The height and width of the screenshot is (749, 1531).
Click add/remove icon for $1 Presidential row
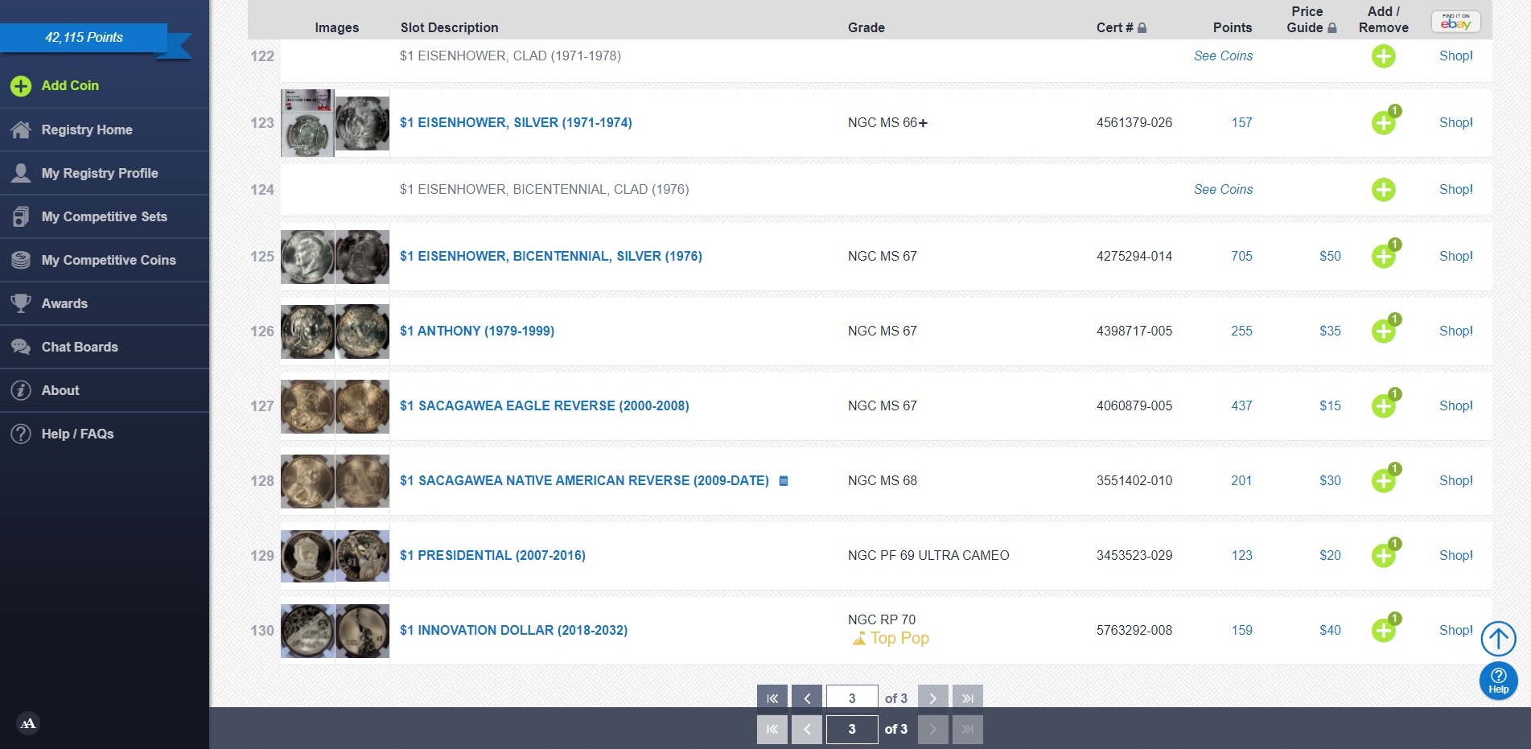click(1383, 556)
